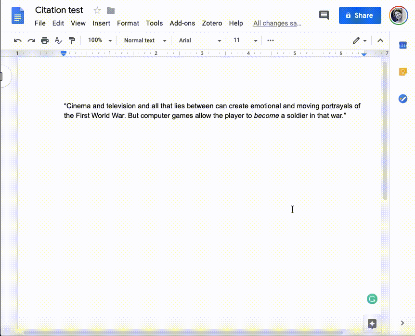Viewport: 415px width, 336px height.
Task: Click the horizontal scrollbar at bottom
Action: [183, 332]
